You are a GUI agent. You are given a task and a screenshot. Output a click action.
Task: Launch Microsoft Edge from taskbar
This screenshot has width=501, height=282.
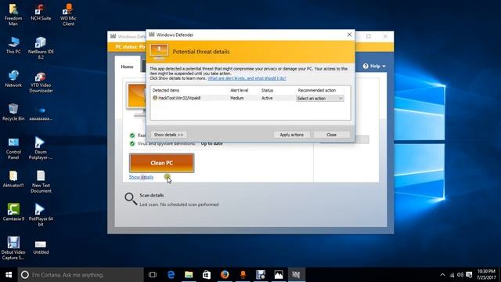coord(171,275)
